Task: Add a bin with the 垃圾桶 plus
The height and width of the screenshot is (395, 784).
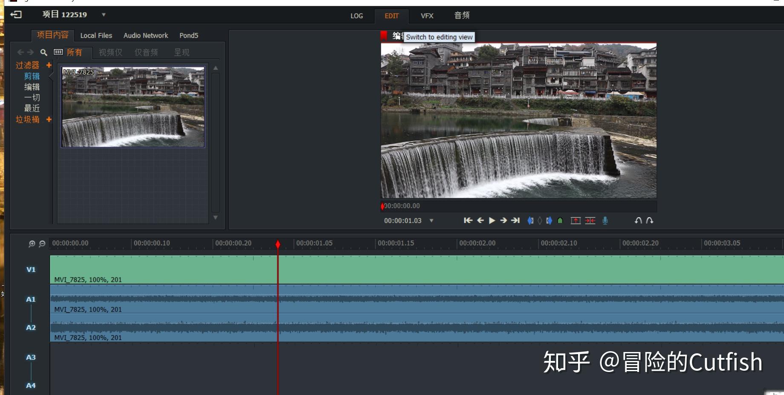Action: [x=49, y=120]
